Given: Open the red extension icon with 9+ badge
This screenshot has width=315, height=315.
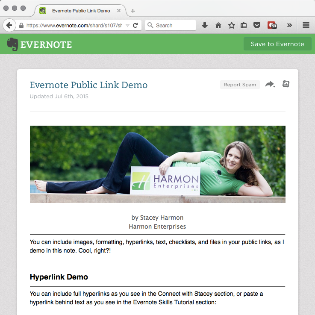Looking at the screenshot, I should pos(272,25).
